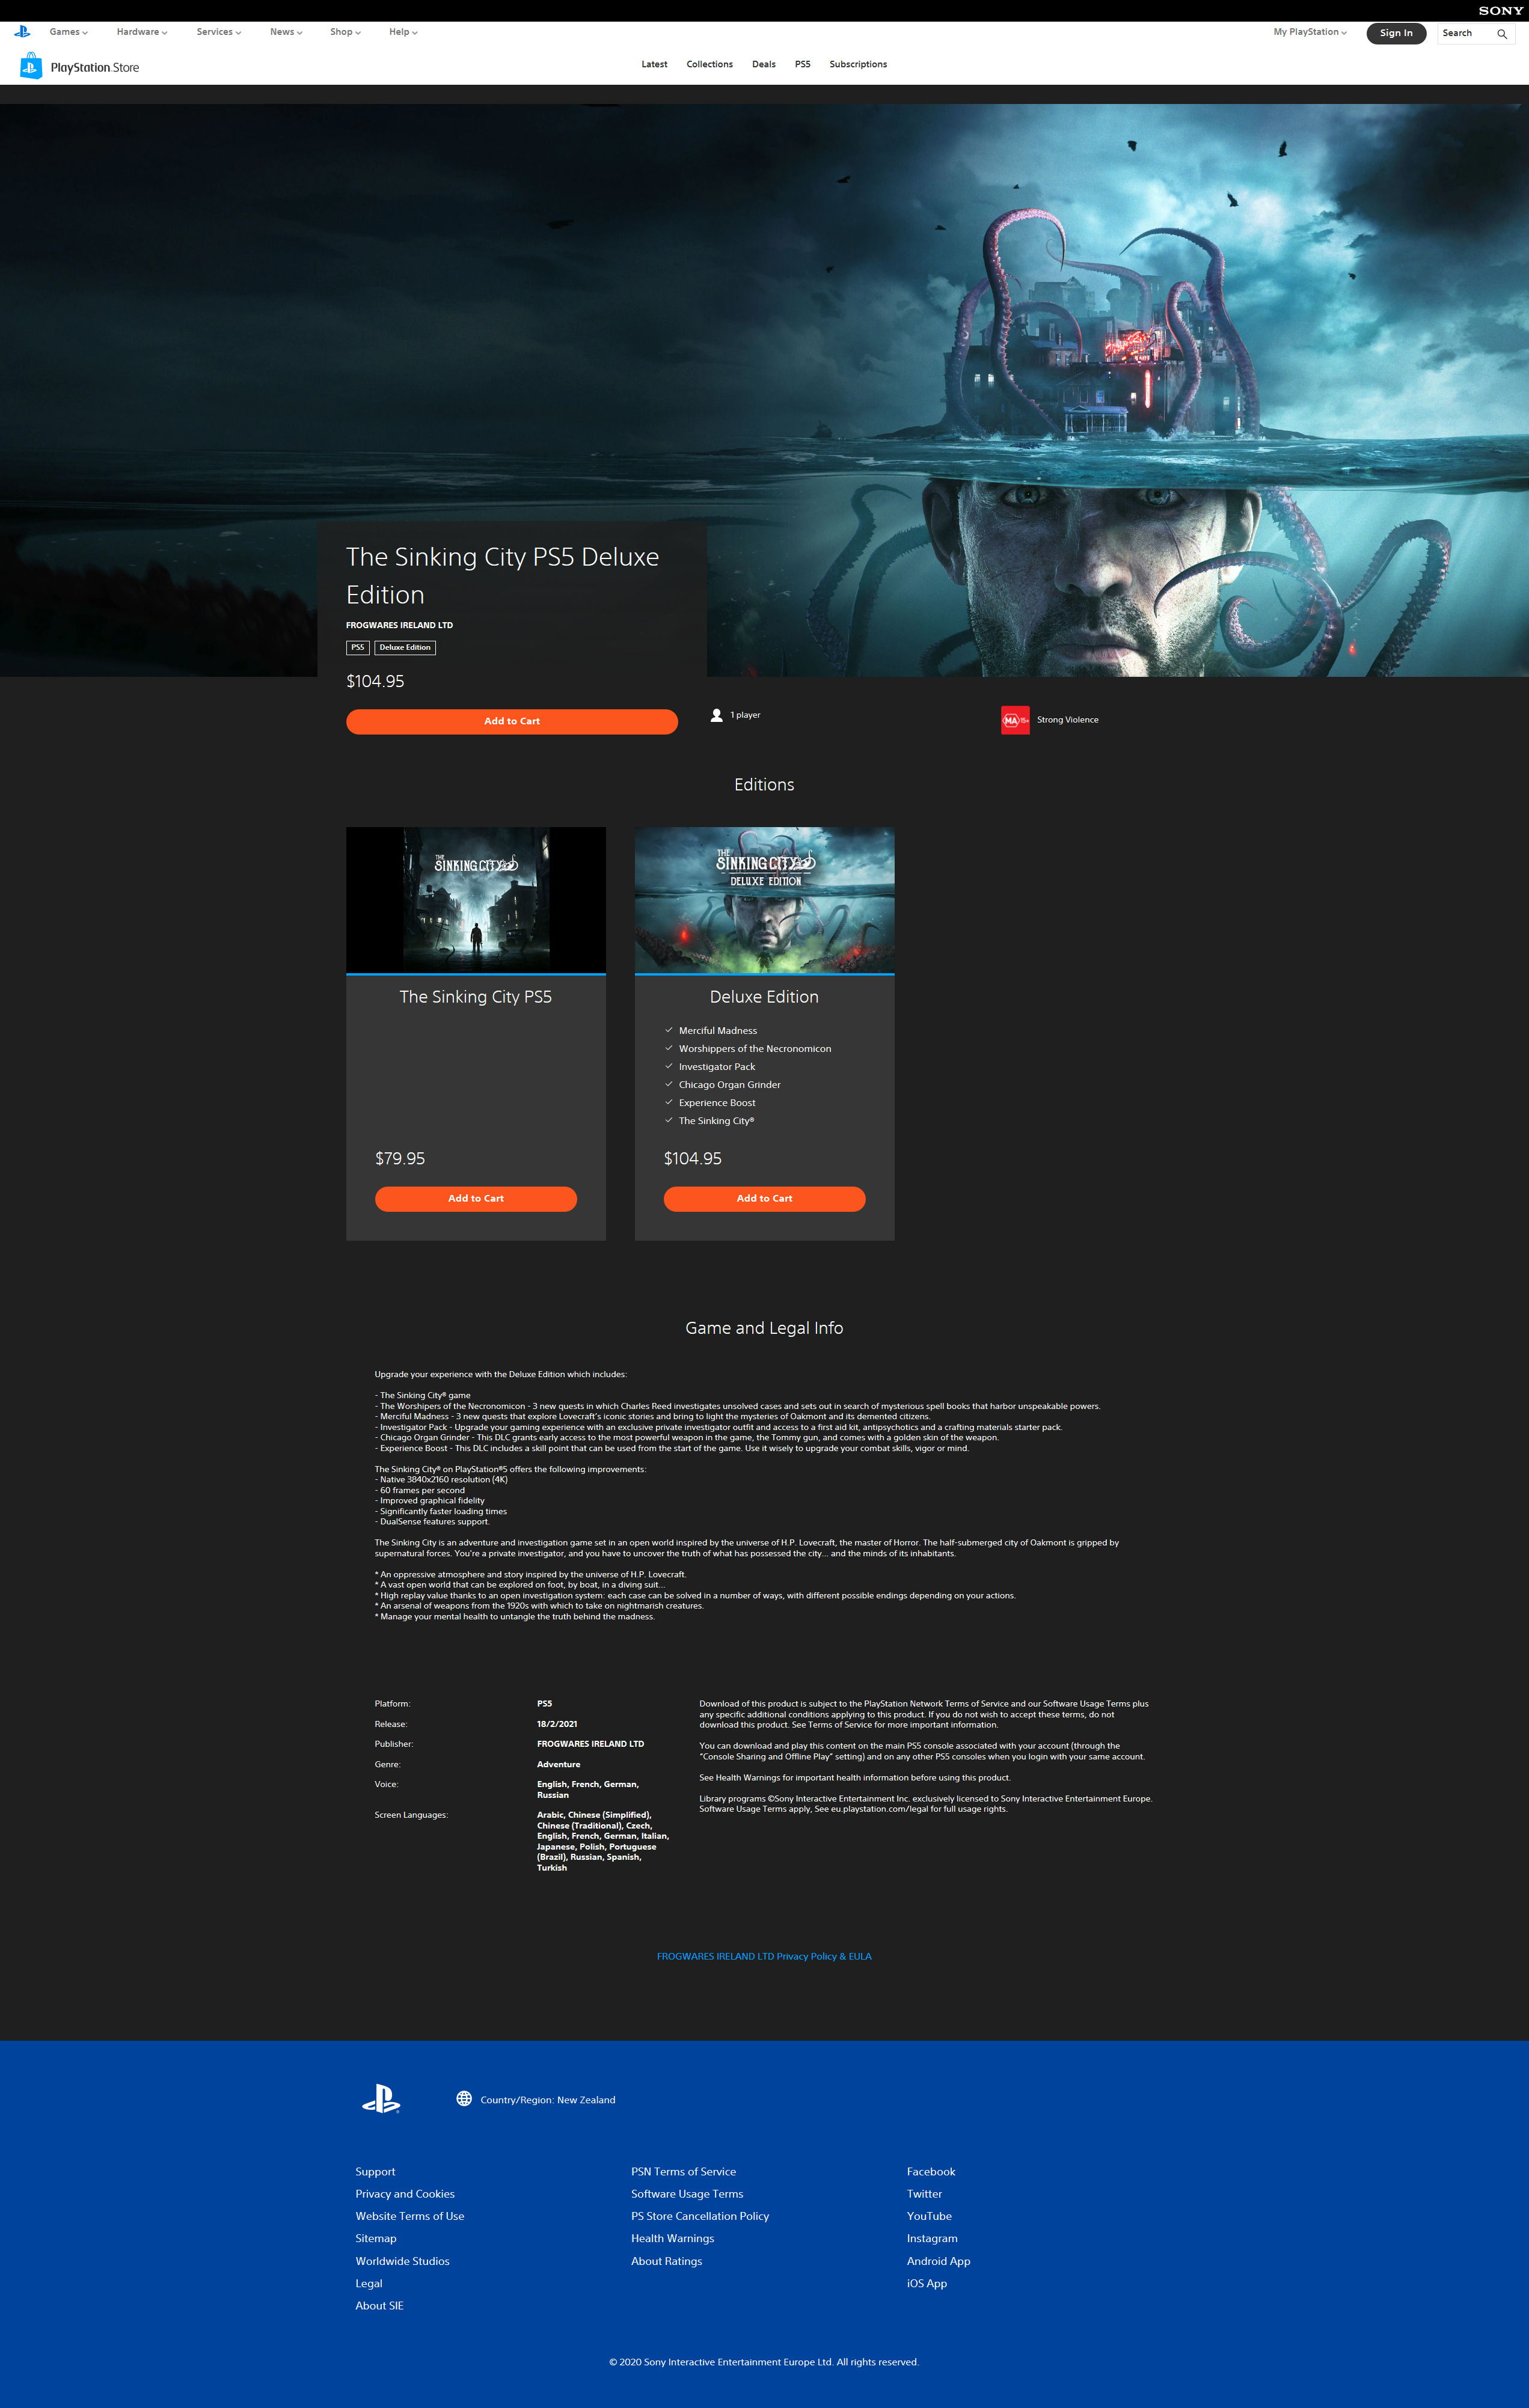Click main Add to Cart button under $104.95 title price
This screenshot has width=1529, height=2408.
(512, 721)
